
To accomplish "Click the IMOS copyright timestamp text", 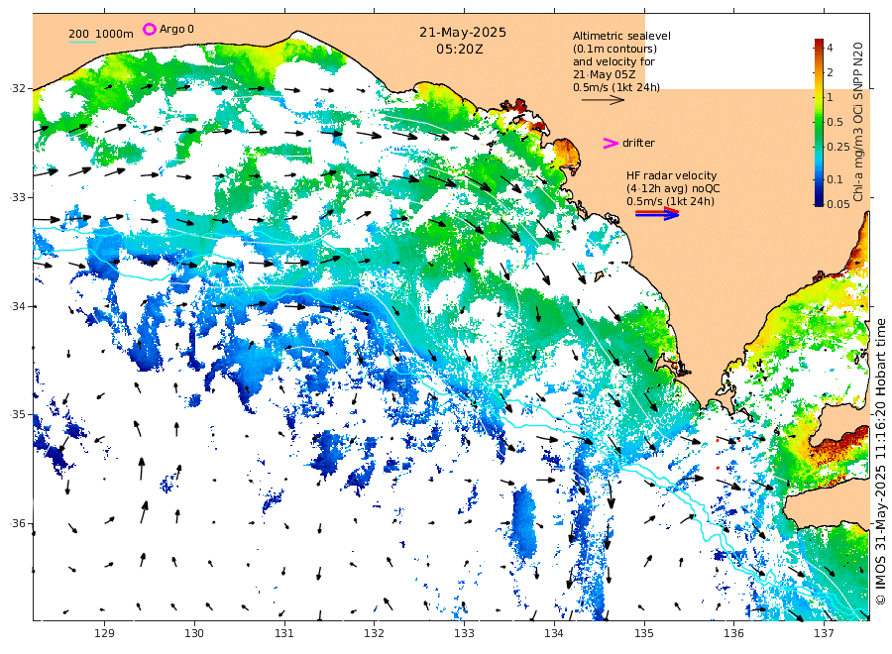I will point(880,462).
